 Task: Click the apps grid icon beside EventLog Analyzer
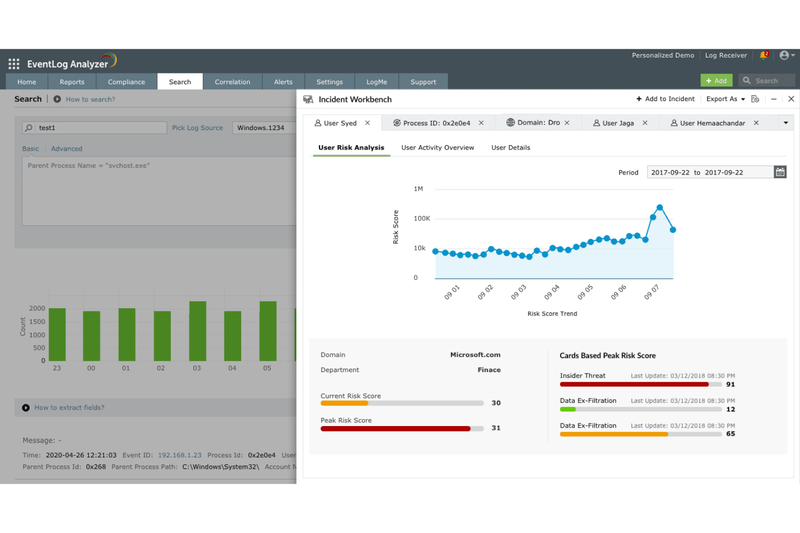14,63
